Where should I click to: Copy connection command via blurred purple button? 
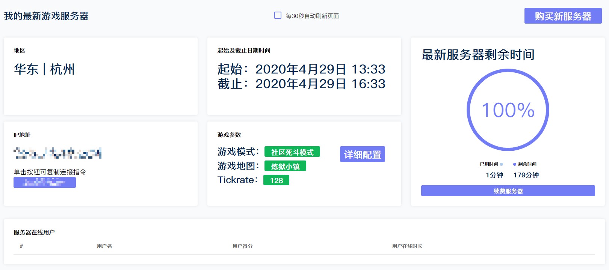pyautogui.click(x=45, y=183)
